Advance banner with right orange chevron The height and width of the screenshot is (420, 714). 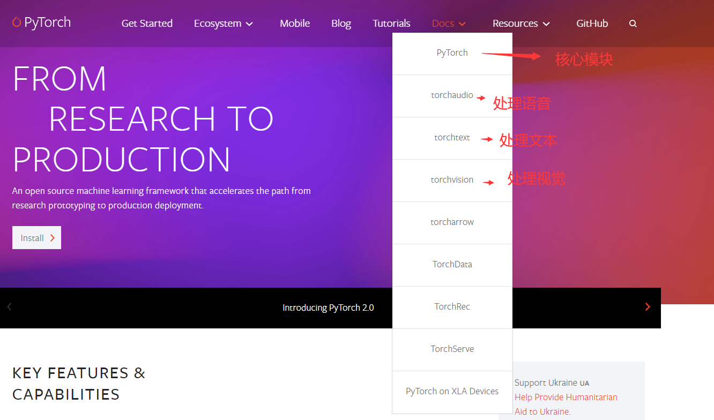click(x=648, y=306)
